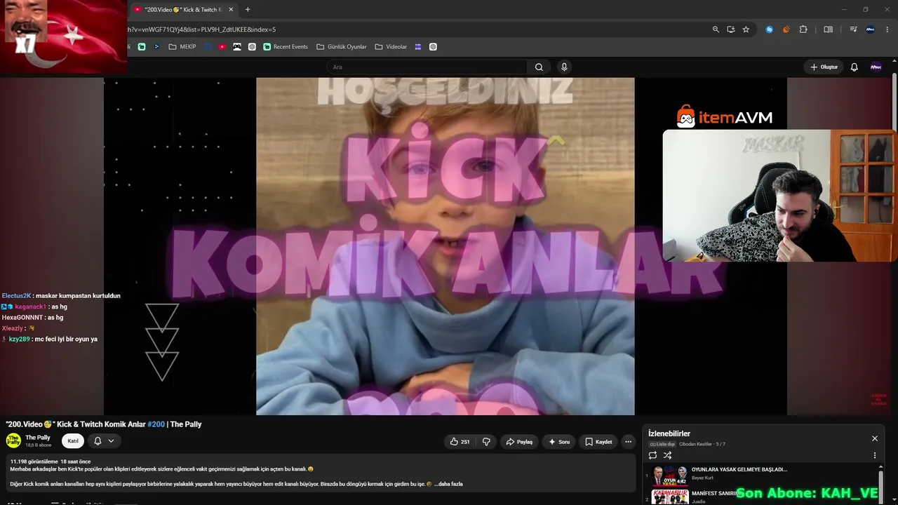
Task: Toggle shuffle in İzlenebilirler playlist panel
Action: [x=667, y=455]
